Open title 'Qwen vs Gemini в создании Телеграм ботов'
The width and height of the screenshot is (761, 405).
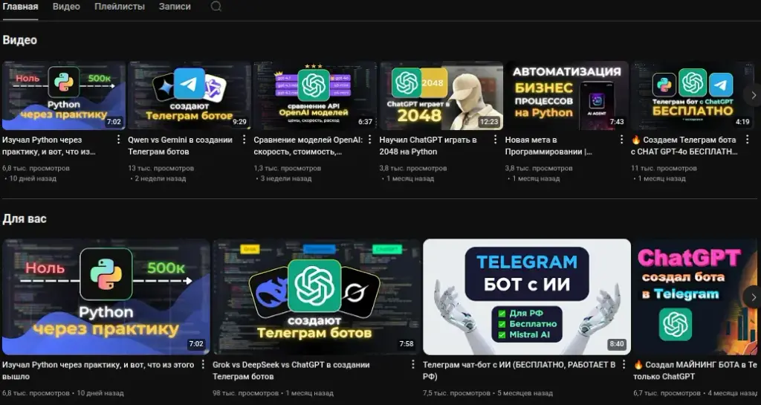coord(180,146)
